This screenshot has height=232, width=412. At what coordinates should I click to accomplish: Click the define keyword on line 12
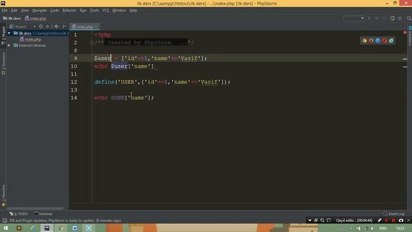pyautogui.click(x=104, y=82)
